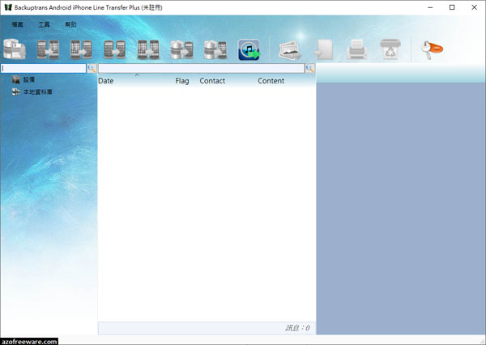Image resolution: width=486 pixels, height=345 pixels.
Task: Open the 幫助 menu
Action: [70, 25]
